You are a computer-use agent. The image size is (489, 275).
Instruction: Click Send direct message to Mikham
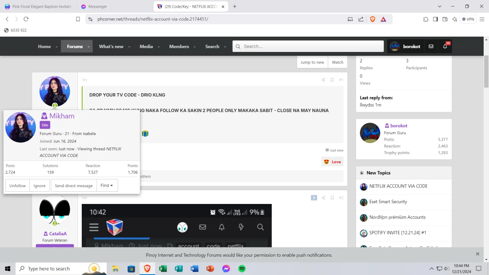(74, 185)
